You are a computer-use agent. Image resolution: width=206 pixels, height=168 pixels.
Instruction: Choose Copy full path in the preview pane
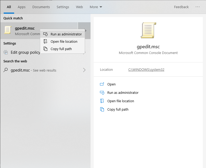[x=118, y=110]
